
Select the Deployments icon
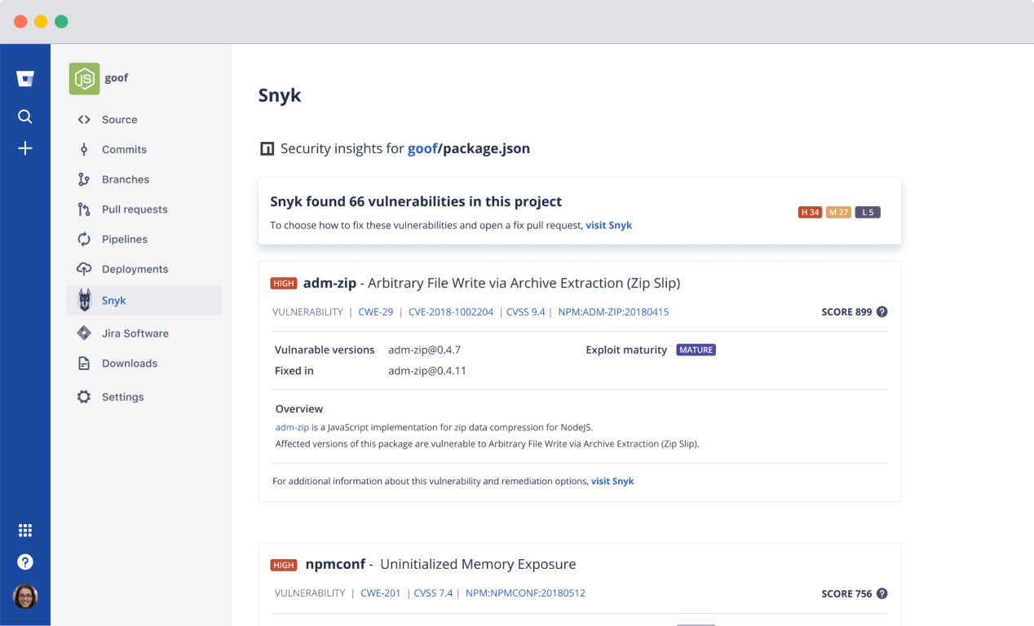(83, 268)
